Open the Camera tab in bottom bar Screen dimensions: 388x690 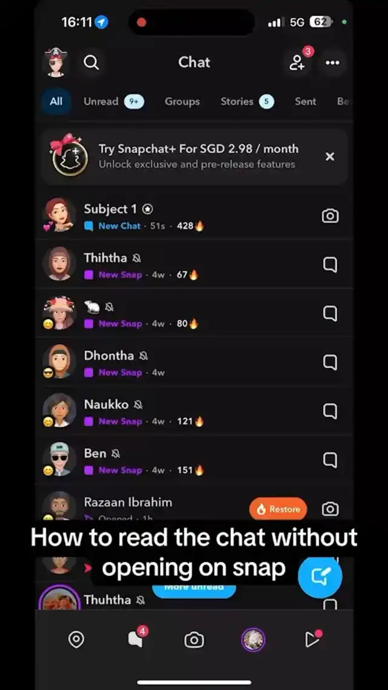(x=194, y=640)
